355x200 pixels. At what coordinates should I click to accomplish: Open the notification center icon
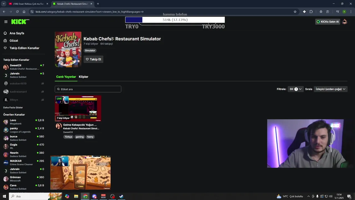(x=349, y=196)
